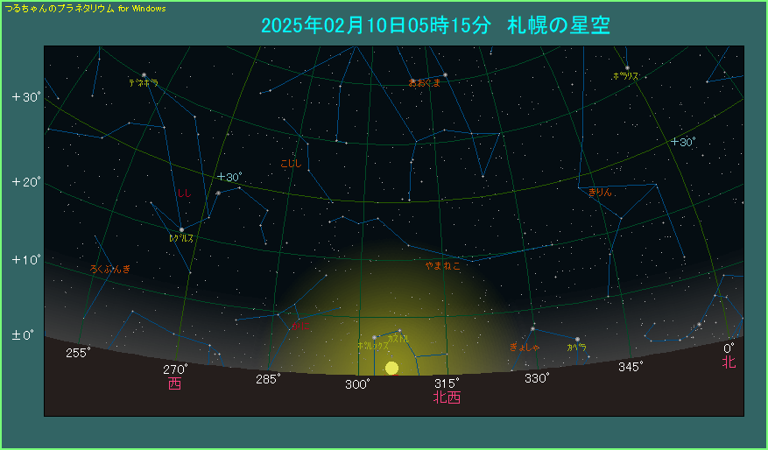This screenshot has width=768, height=450.
Task: Click the star Capella (カペラ)
Action: [577, 339]
